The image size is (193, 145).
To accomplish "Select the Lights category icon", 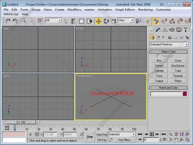I will [x=164, y=38].
